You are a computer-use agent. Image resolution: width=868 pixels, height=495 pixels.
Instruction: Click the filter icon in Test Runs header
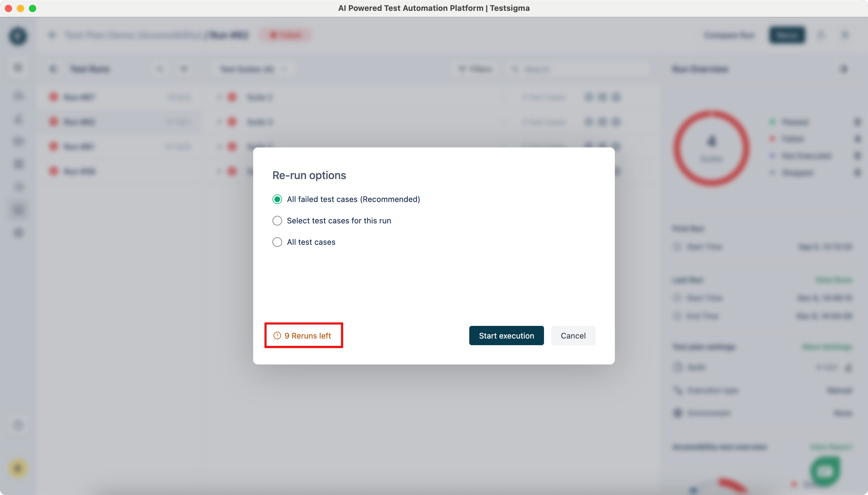pos(184,69)
